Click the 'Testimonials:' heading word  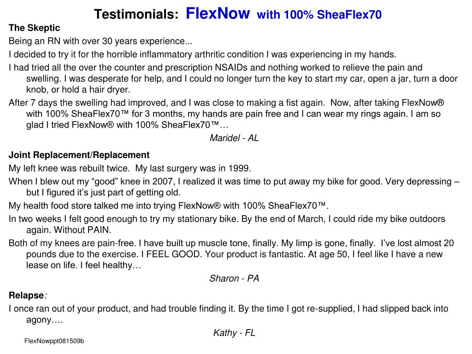pos(136,14)
